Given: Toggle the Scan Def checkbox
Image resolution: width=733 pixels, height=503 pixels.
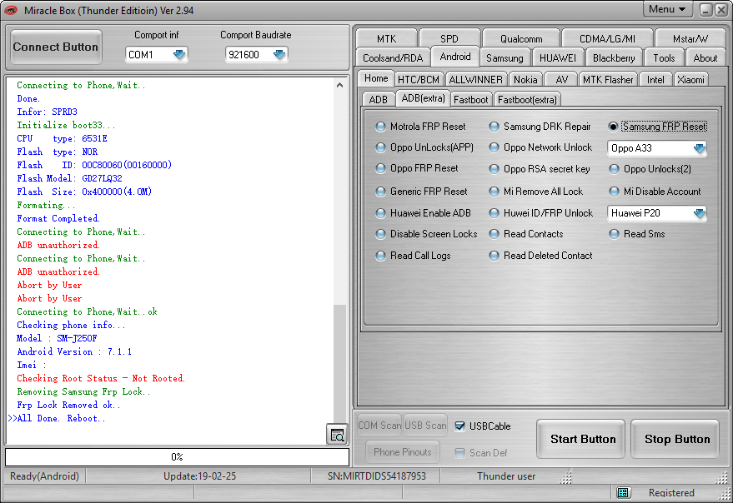Looking at the screenshot, I should pos(460,453).
